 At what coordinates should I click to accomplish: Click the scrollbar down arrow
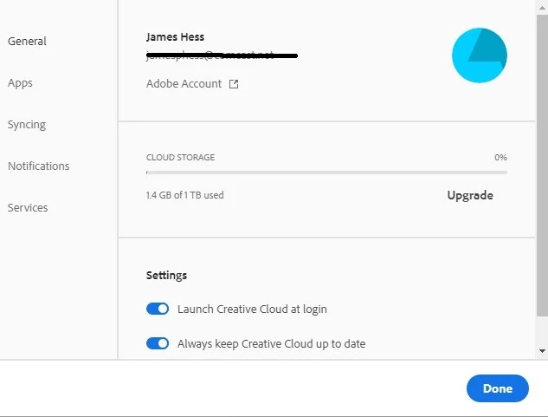pyautogui.click(x=542, y=351)
